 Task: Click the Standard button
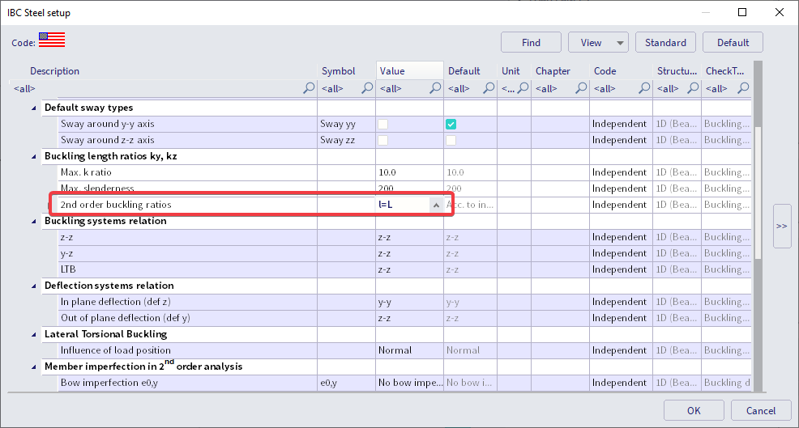pos(665,42)
